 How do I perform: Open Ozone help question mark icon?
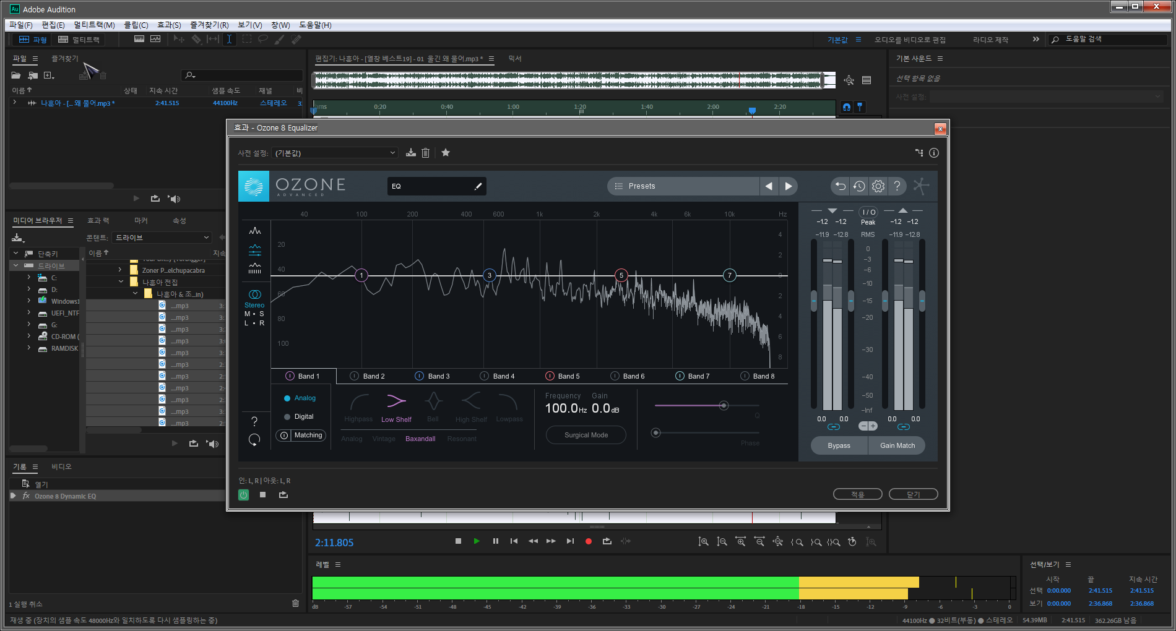pos(897,186)
